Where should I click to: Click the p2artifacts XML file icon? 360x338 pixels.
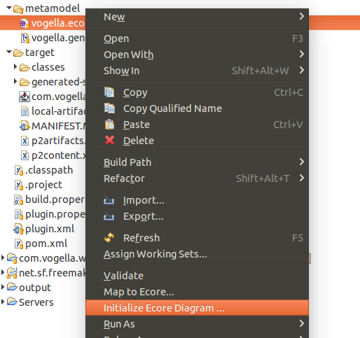click(x=25, y=141)
